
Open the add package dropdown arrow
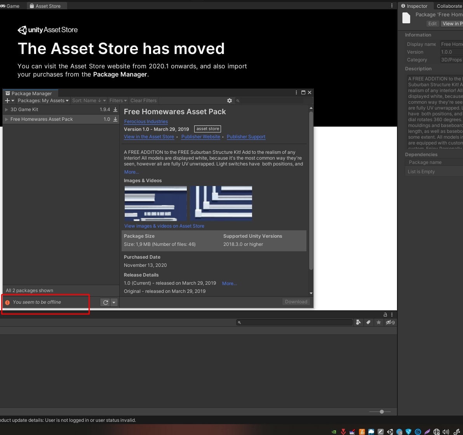pyautogui.click(x=13, y=101)
